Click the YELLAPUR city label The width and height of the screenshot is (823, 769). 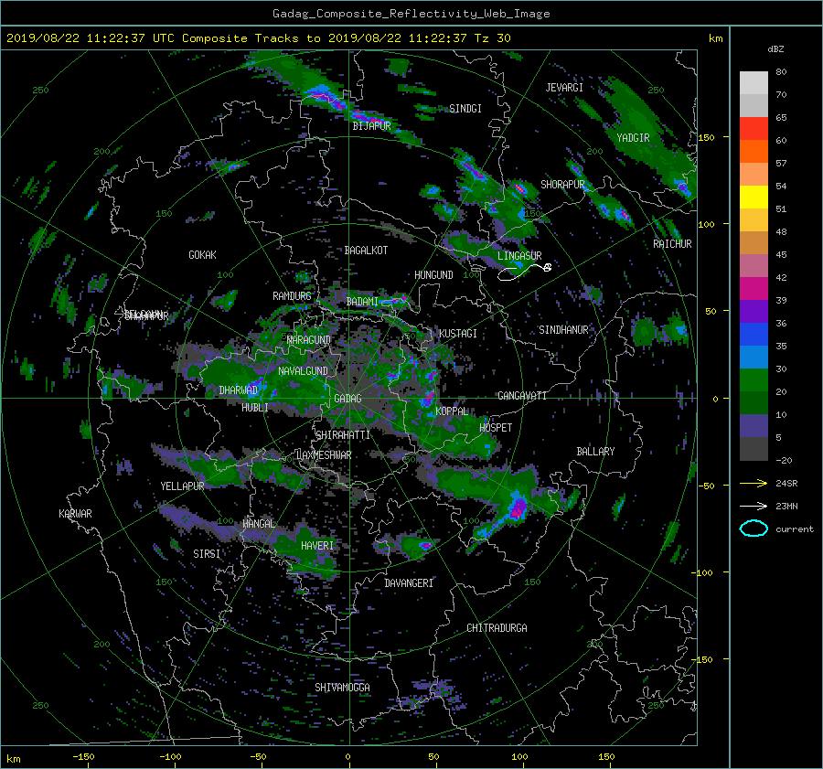click(x=182, y=486)
